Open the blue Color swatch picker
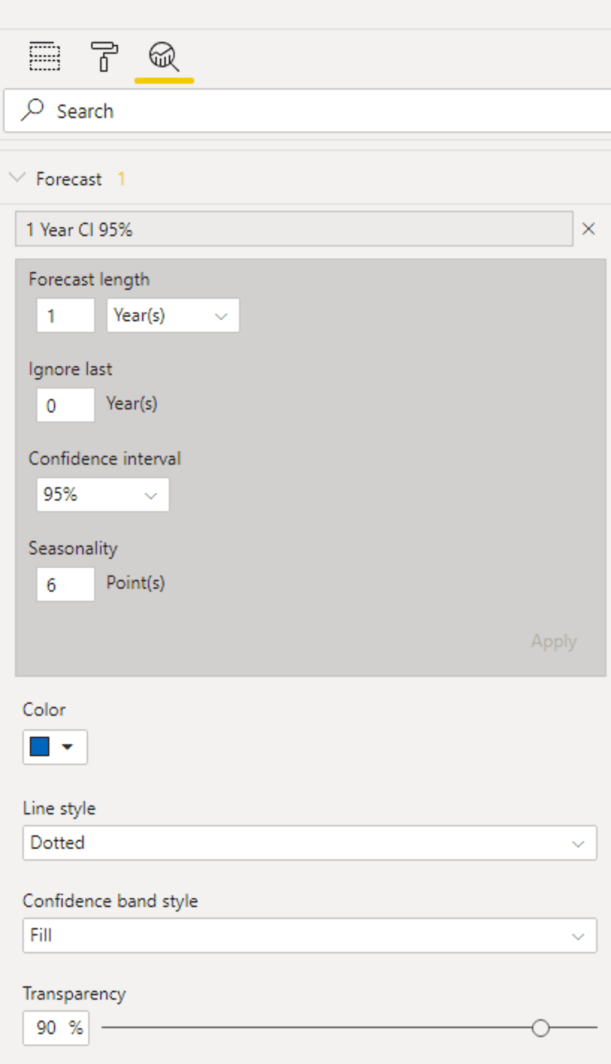Screen dimensions: 611x1064 [x=55, y=747]
